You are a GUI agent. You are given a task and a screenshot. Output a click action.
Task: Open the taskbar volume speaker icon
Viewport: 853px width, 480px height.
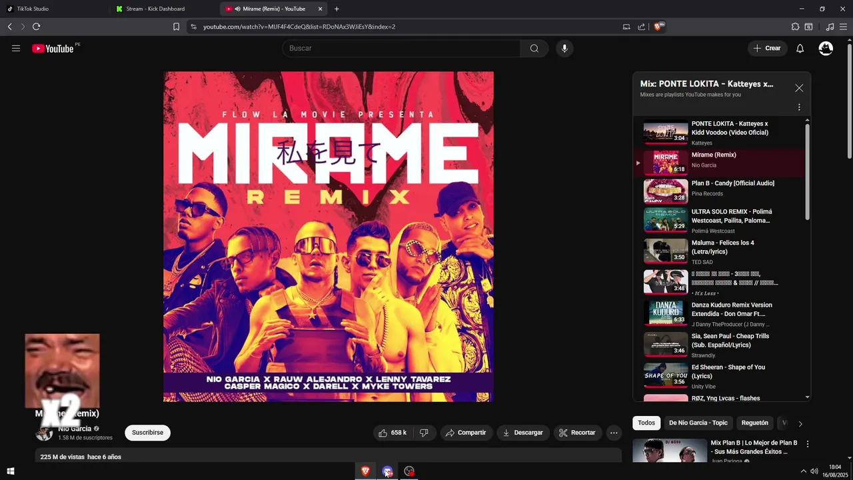point(814,471)
